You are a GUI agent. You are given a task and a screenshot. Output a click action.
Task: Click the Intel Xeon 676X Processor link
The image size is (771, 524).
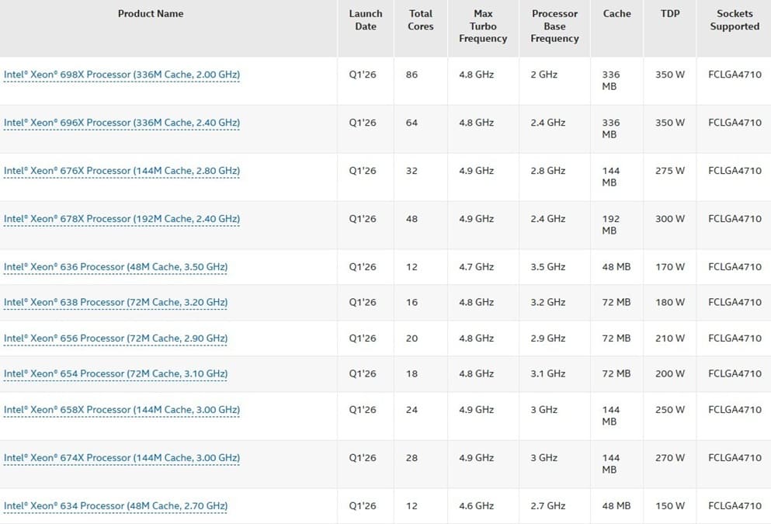tap(122, 172)
